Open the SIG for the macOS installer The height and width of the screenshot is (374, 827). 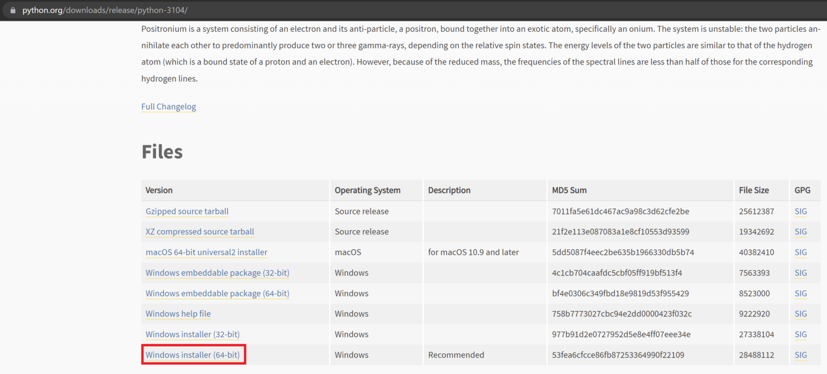pos(801,252)
